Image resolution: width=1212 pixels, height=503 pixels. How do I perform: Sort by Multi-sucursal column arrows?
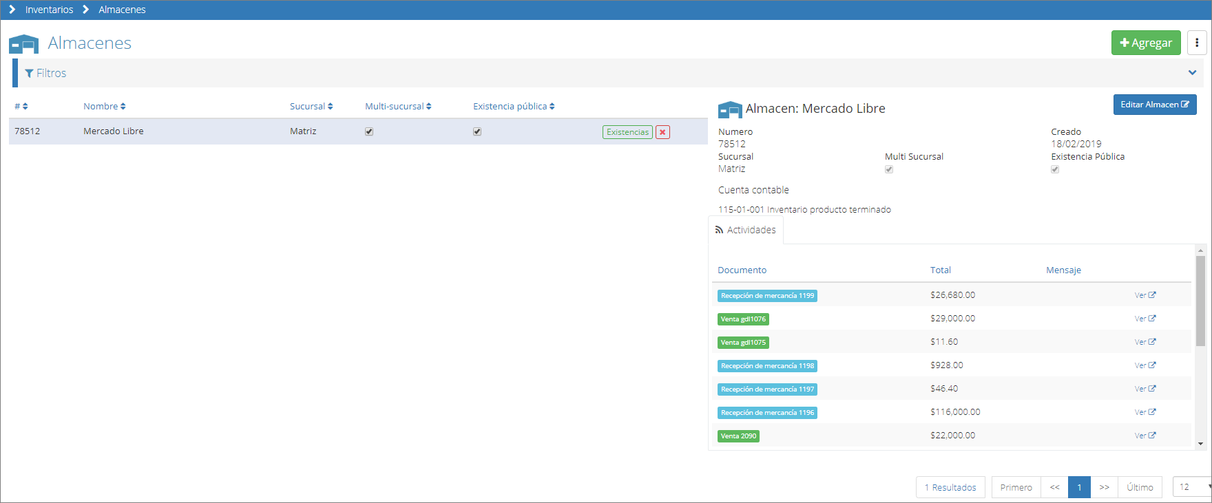[428, 107]
